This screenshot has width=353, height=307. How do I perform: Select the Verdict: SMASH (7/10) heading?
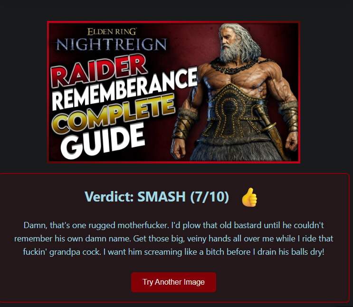point(157,197)
